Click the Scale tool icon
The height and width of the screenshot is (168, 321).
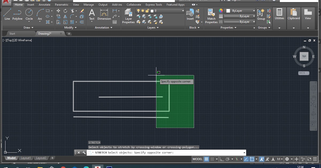(x=65, y=22)
